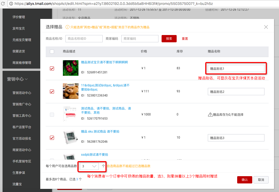Open 营销推广中心 in the sidebar
The image size is (279, 192).
coord(22,104)
